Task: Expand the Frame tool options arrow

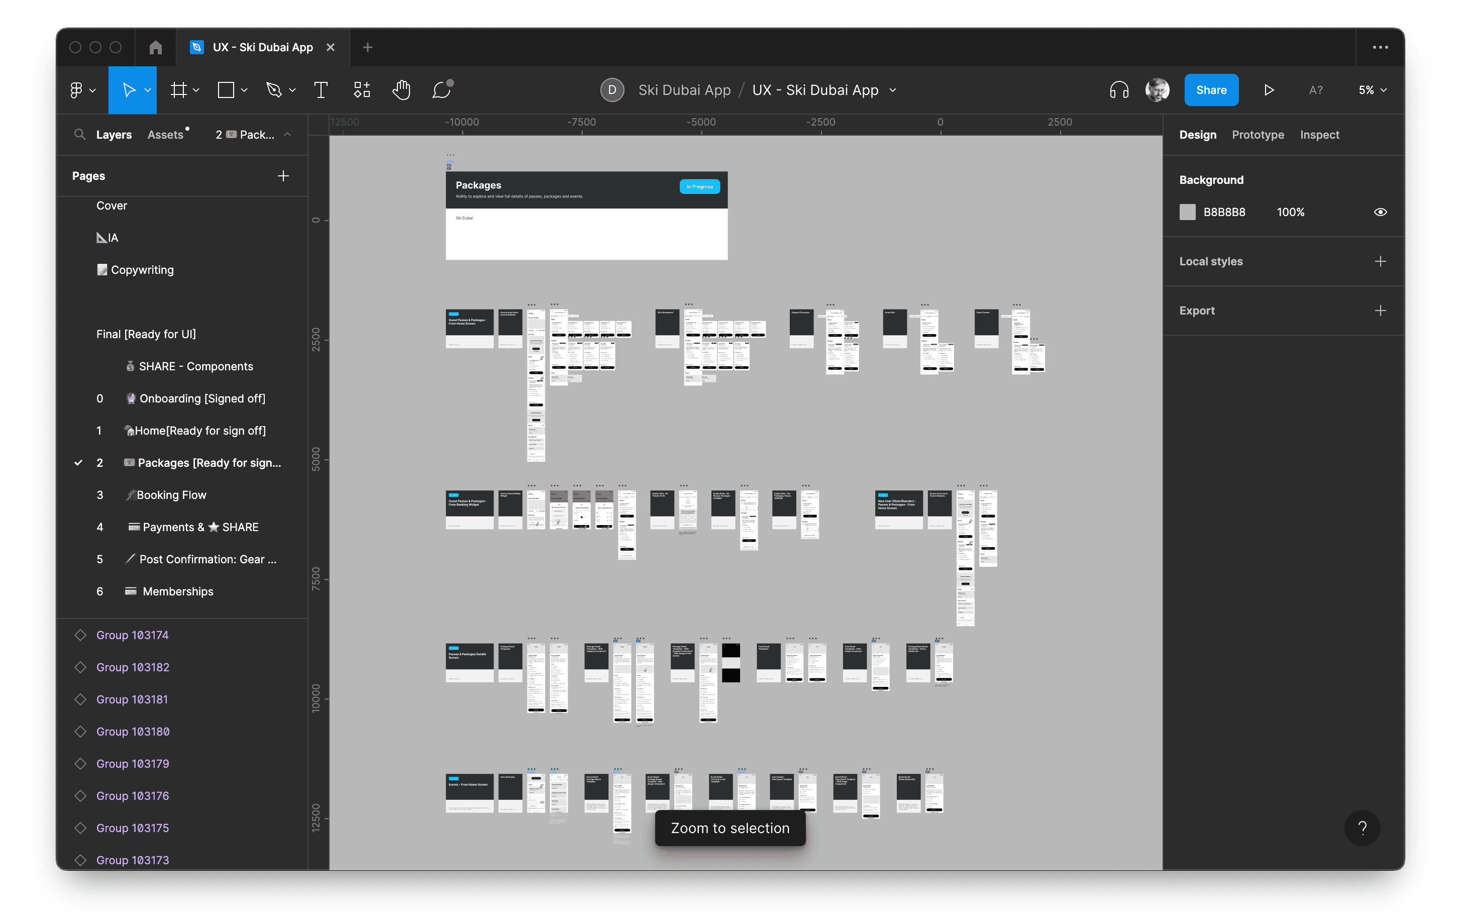Action: pos(196,90)
